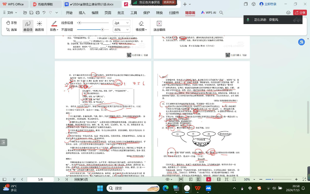
Task: Select the 画曲线 freehand curve tool
Action: [x=28, y=26]
